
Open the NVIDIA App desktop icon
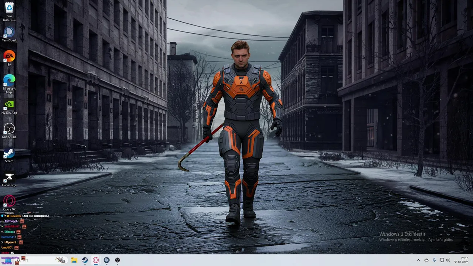click(x=9, y=107)
